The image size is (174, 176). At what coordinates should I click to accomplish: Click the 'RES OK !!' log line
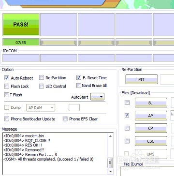(x=23, y=145)
